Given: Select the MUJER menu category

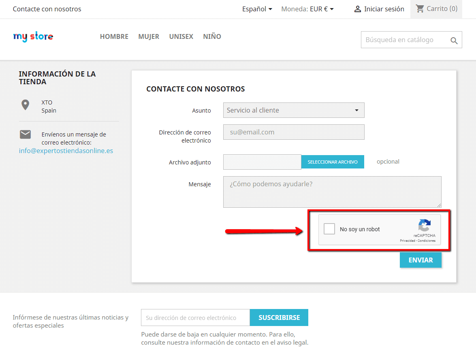Looking at the screenshot, I should (x=149, y=36).
